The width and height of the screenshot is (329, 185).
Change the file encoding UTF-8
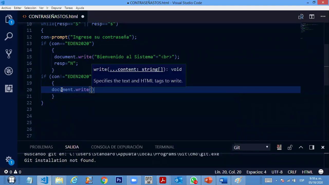tap(277, 172)
